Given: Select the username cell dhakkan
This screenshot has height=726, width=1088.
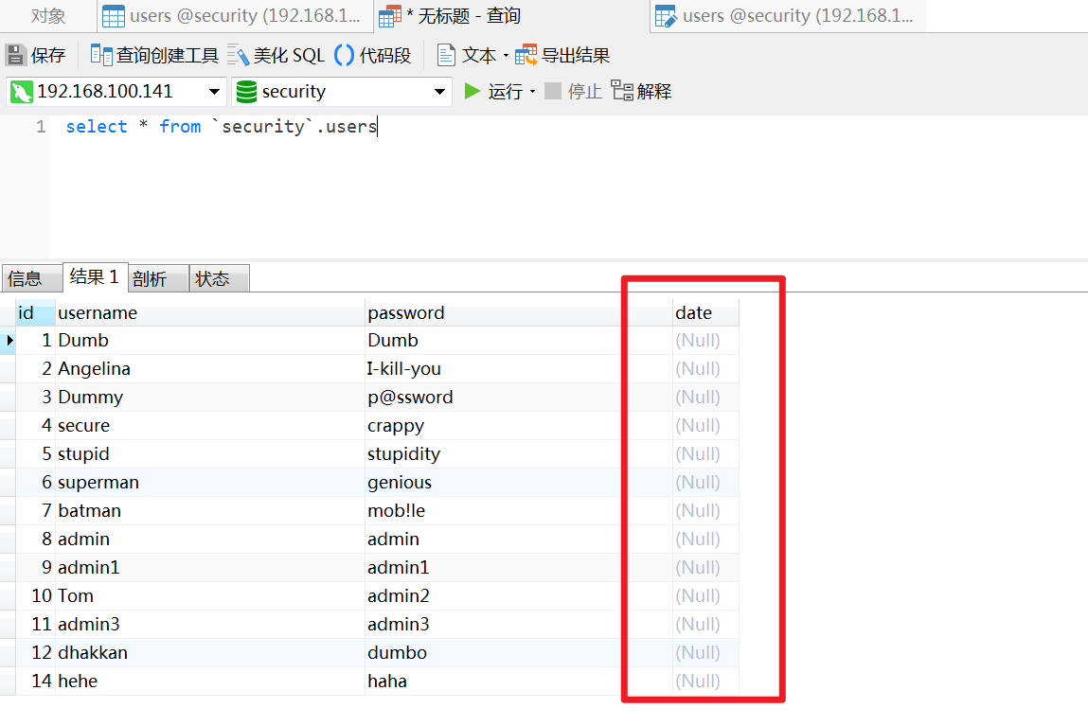Looking at the screenshot, I should 209,653.
